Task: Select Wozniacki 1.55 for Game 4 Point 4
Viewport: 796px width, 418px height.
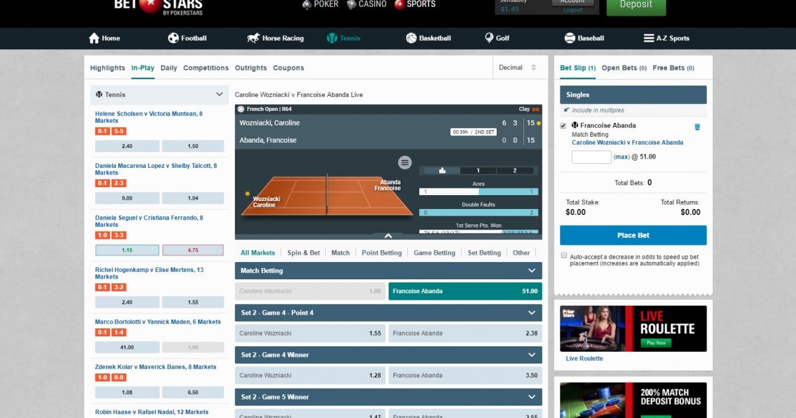Action: tap(310, 333)
